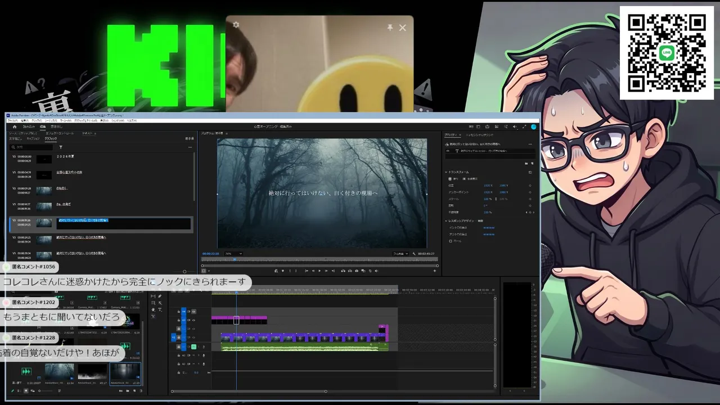Toggle the V4 track output eye
Screen dimensions: 720x405
pos(193,311)
